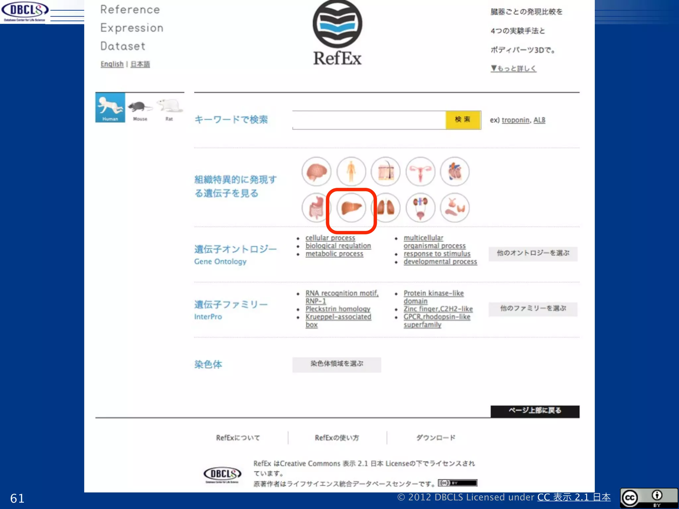Click the whole body icon
This screenshot has width=679, height=509.
[351, 172]
